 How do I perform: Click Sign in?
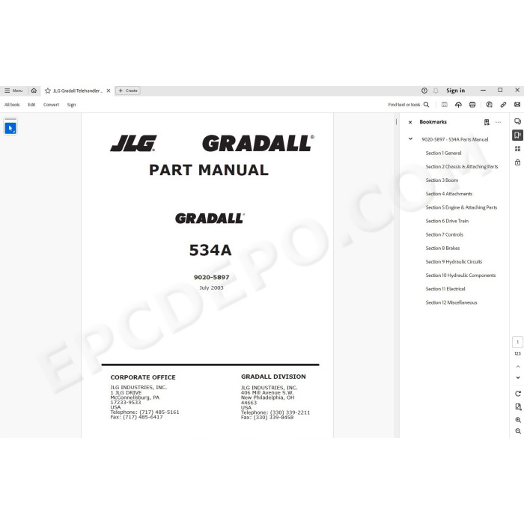pos(455,91)
